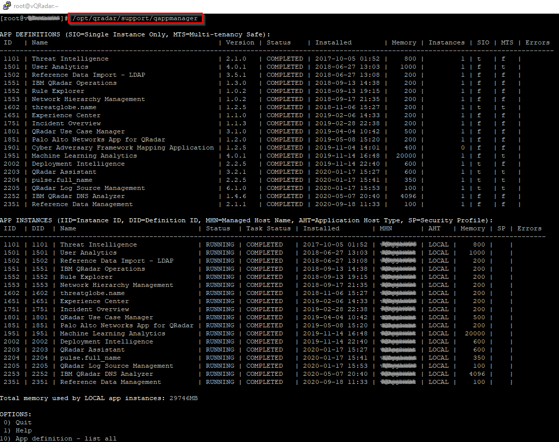Viewport: 559px width, 442px height.
Task: Click LOCAL host type for Rule Explorer instance
Action: point(439,277)
